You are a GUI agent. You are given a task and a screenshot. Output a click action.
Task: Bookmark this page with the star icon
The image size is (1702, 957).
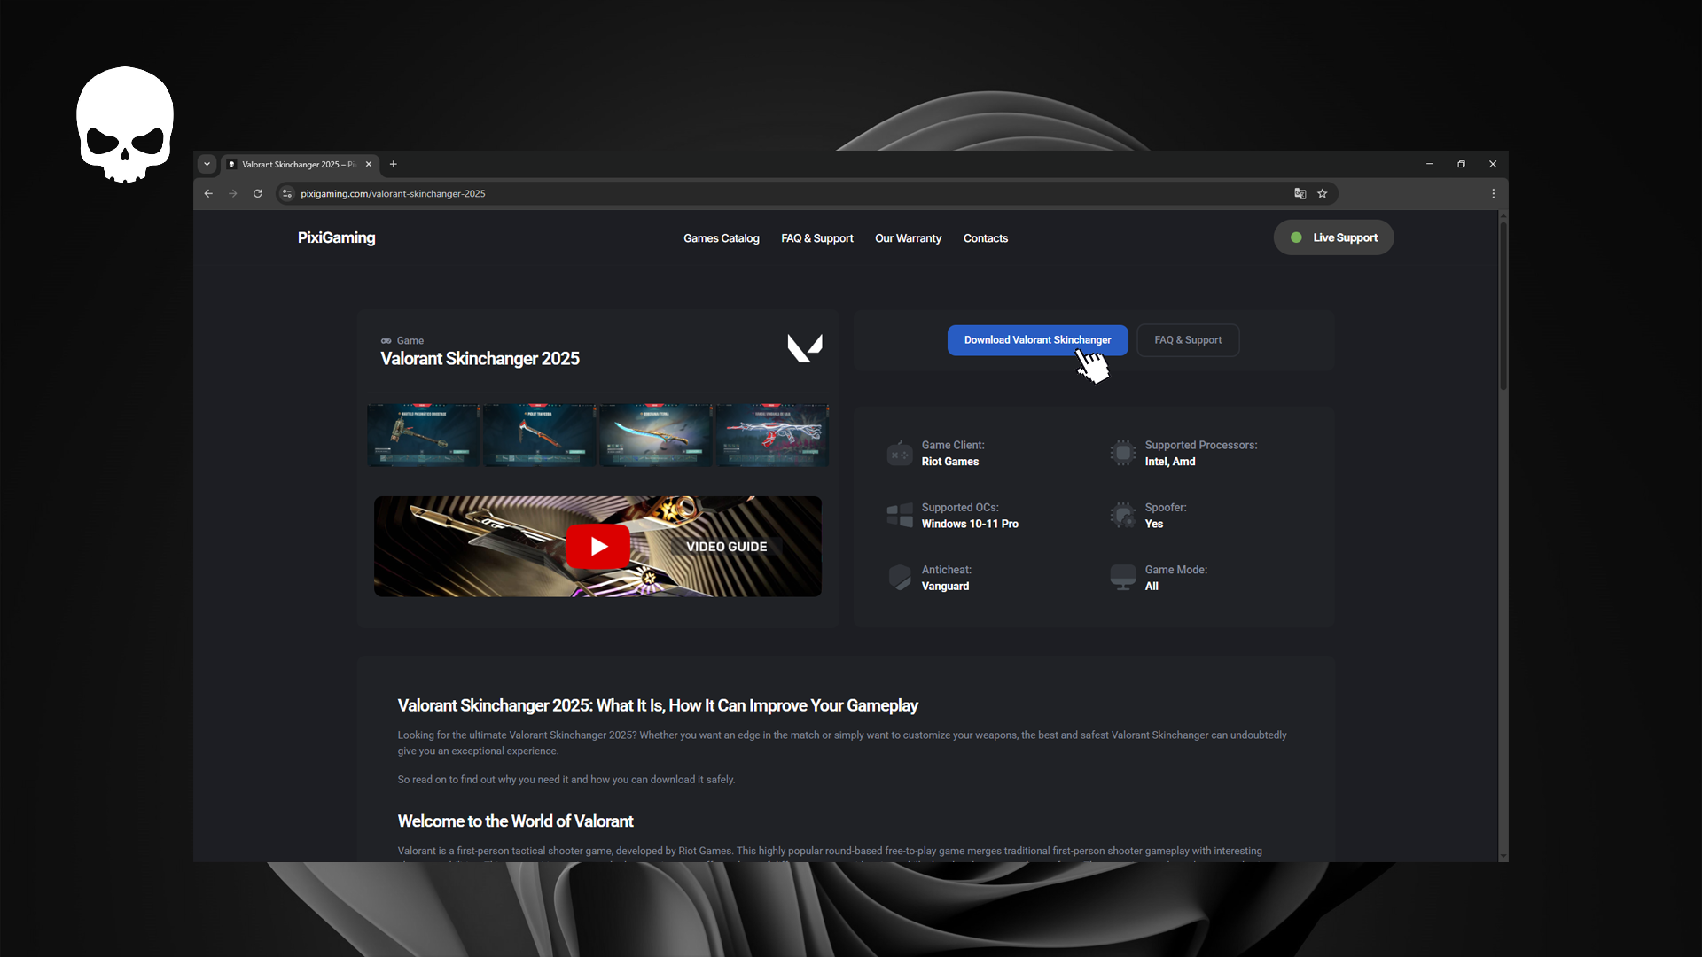point(1322,193)
